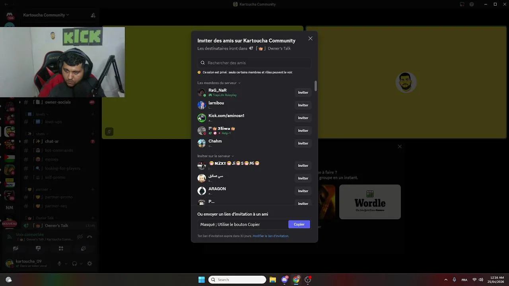Viewport: 509px width, 286px height.
Task: Add a channel to the chats category
Action: click(93, 134)
